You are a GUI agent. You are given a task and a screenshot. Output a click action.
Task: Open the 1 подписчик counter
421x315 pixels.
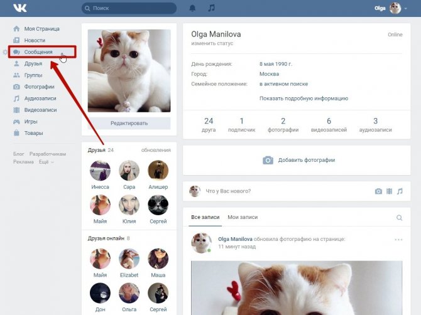(x=241, y=125)
